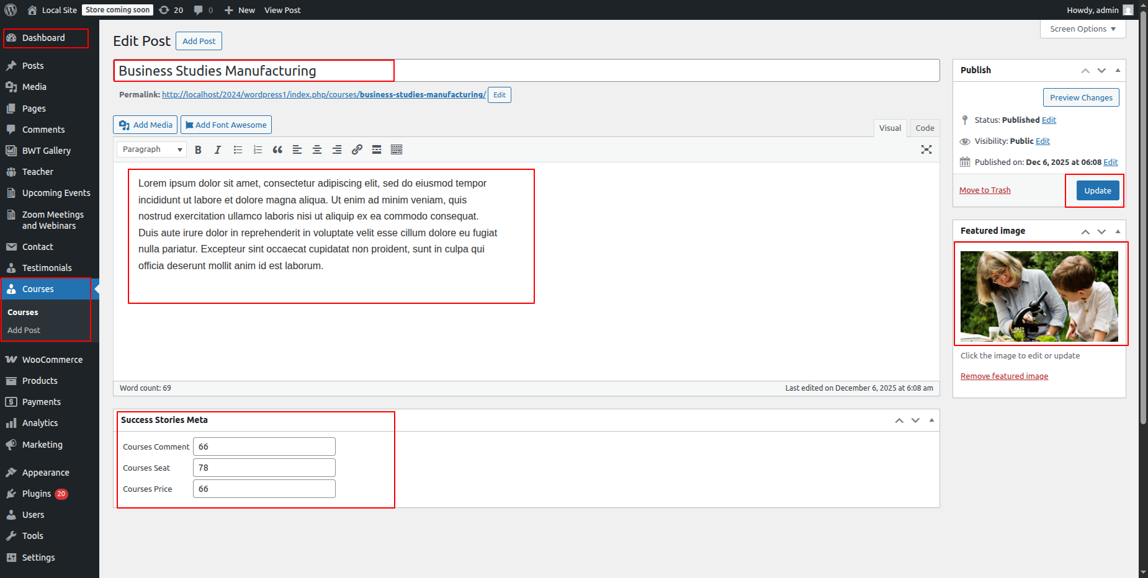Expand Screen Options panel
Viewport: 1148px width, 578px height.
tap(1082, 29)
